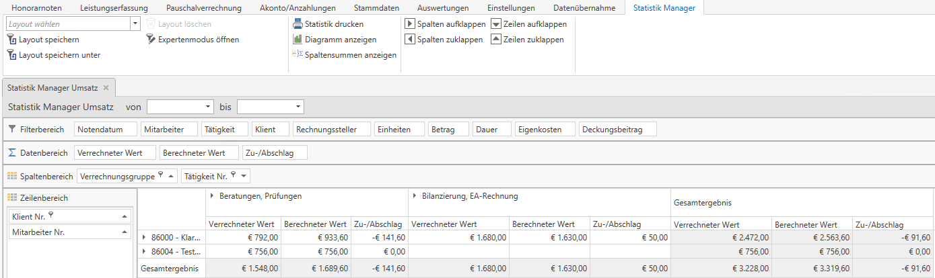Click the Diagramm anzeigen chart icon
Viewport: 935px width, 278px height.
click(x=298, y=40)
